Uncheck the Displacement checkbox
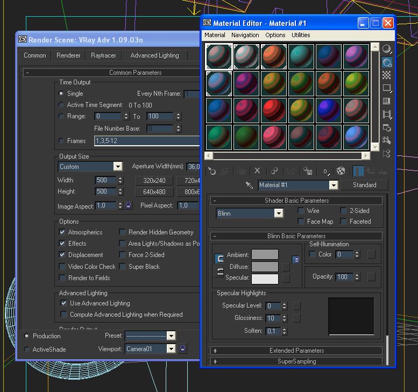Viewport: 418px width, 392px height. 62,254
